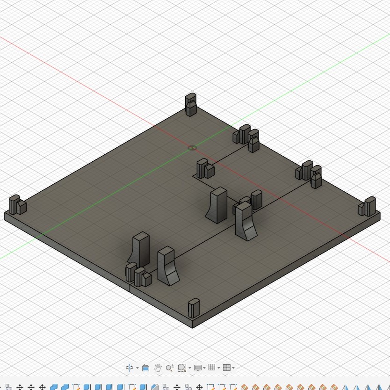Select the chamfer feature in the timeline
Viewport: 390px width, 390px height.
tap(155, 387)
